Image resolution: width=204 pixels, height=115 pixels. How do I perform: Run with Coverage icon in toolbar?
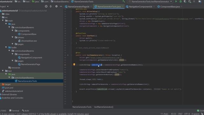[185, 1]
